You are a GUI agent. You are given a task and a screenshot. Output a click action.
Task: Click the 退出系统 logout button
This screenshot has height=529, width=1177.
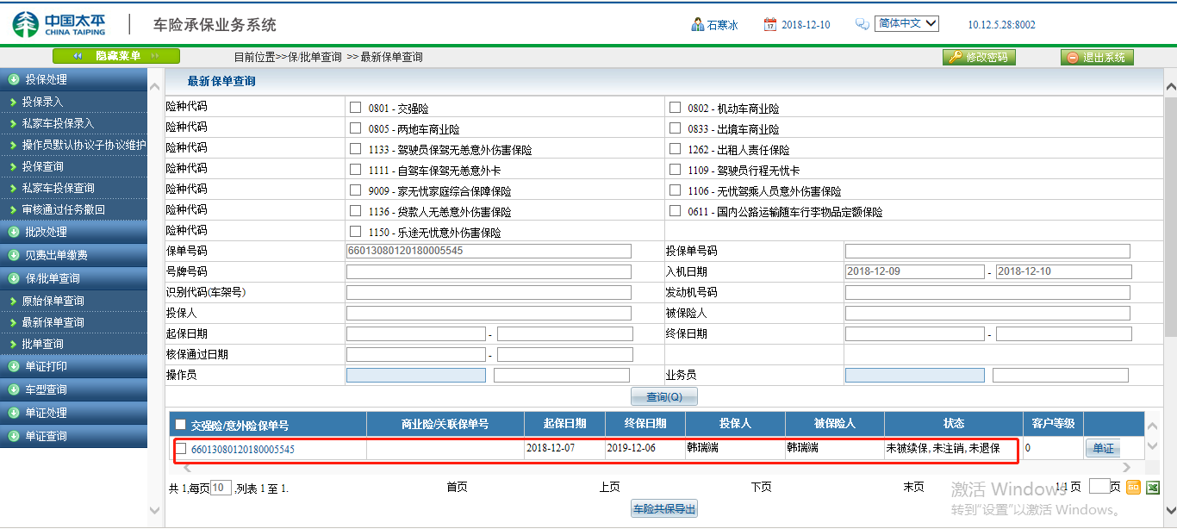pyautogui.click(x=1096, y=57)
